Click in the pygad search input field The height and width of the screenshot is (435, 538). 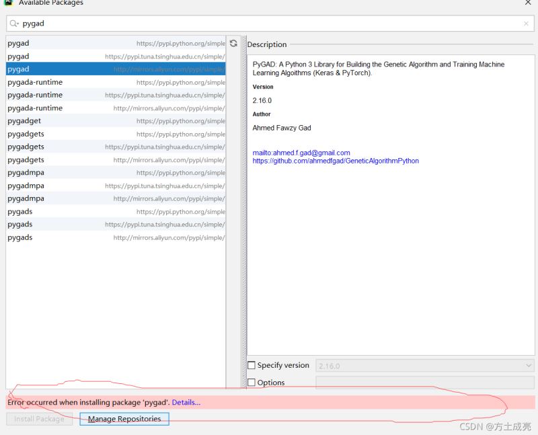pos(269,24)
